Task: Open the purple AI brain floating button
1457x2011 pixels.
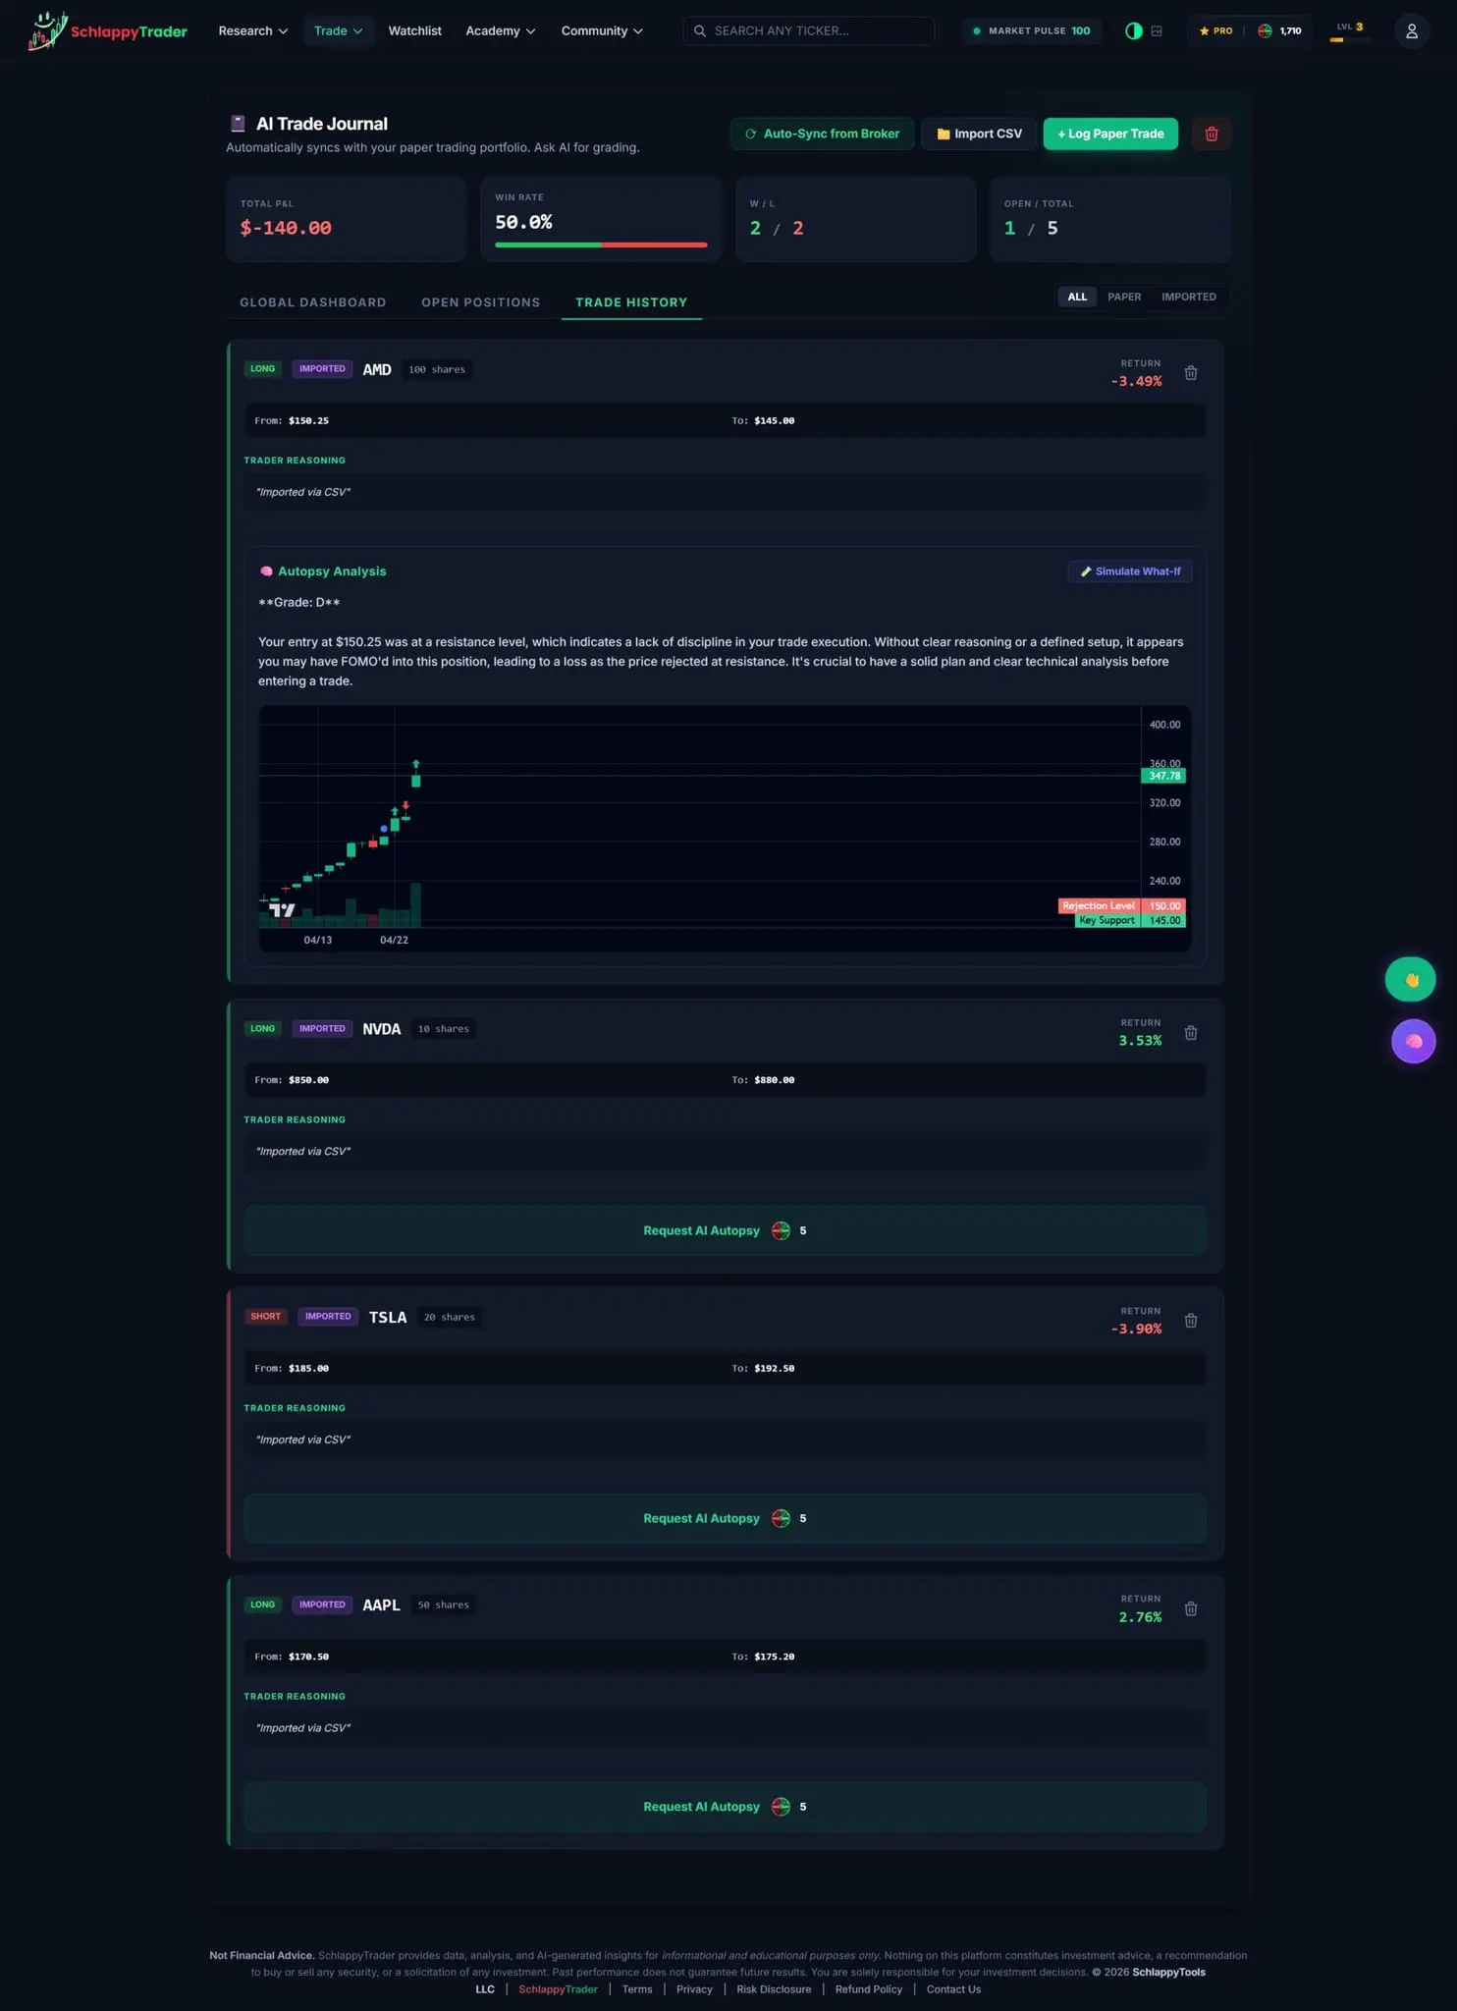Action: point(1414,1042)
